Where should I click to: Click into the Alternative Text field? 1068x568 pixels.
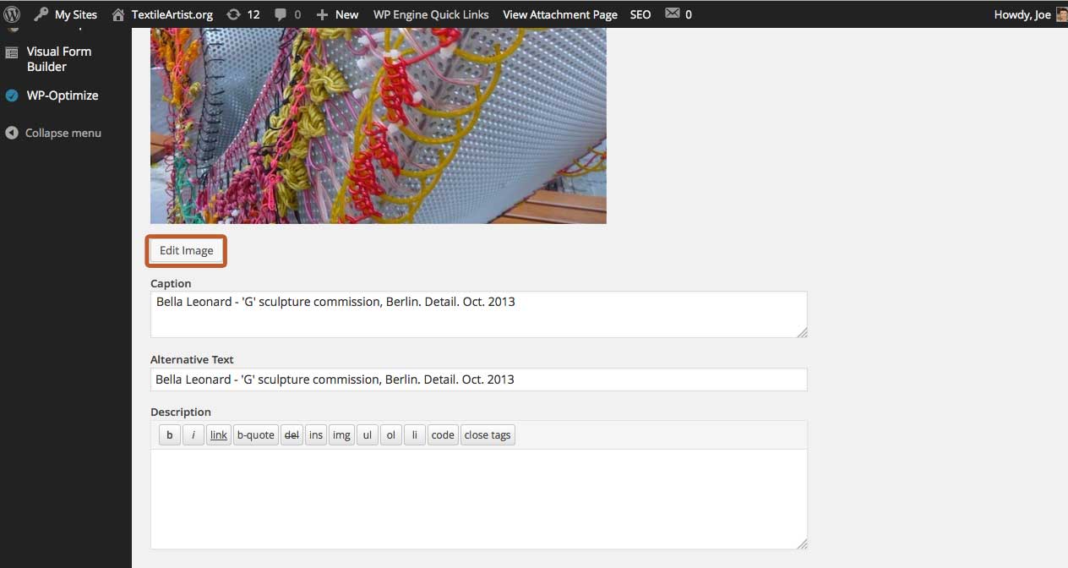478,380
